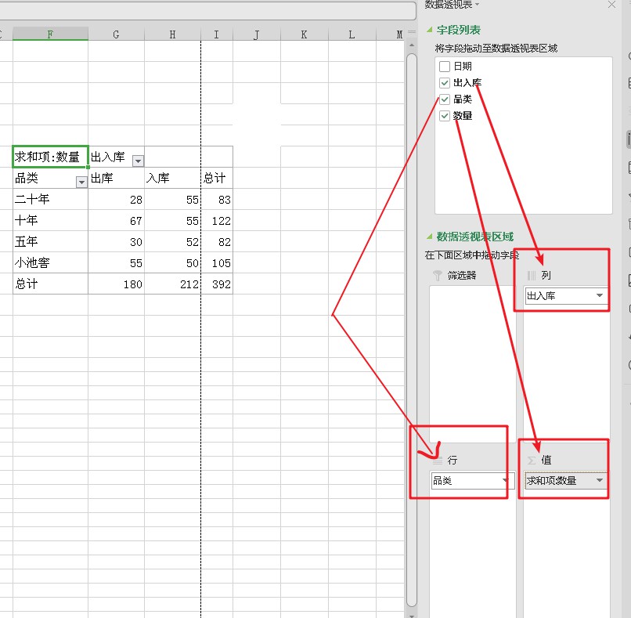Click the scroll-up arrow of the sheet scrollbar
Viewport: 631px width, 618px height.
[x=411, y=45]
